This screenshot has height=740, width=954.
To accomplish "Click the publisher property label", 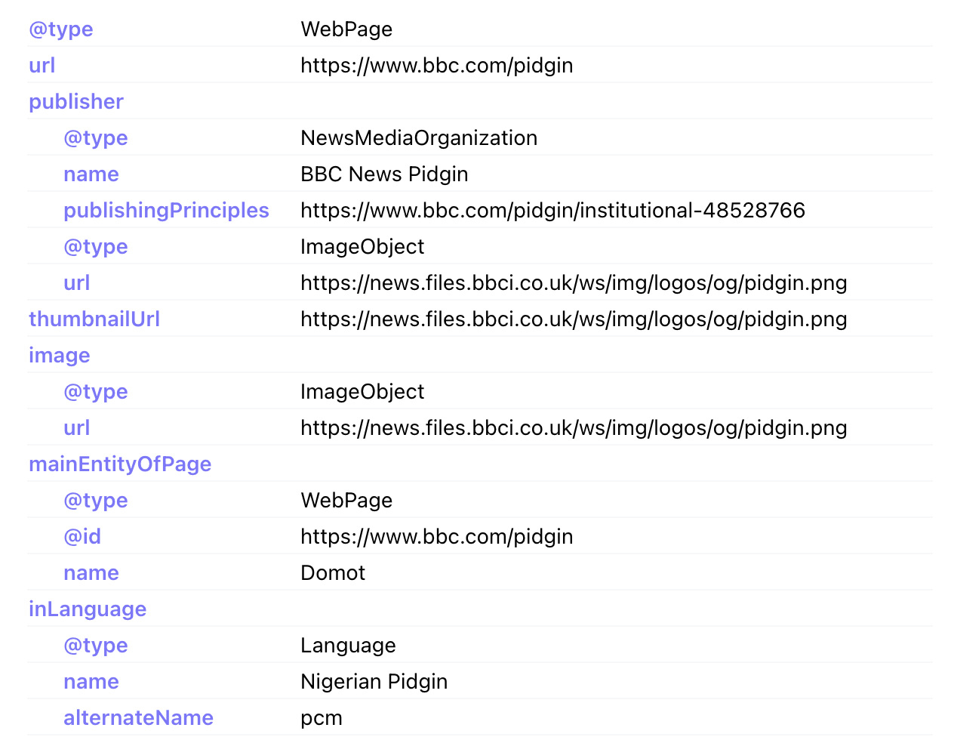I will click(75, 101).
